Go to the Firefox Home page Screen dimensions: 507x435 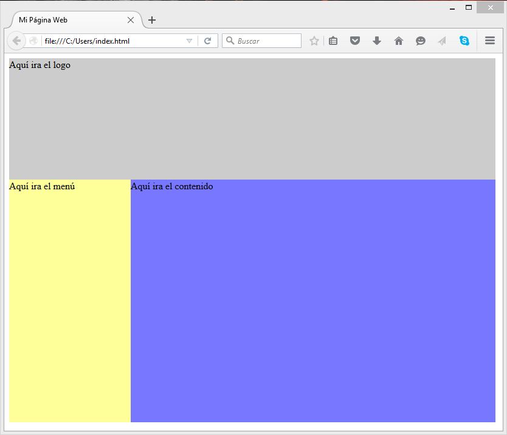point(399,41)
